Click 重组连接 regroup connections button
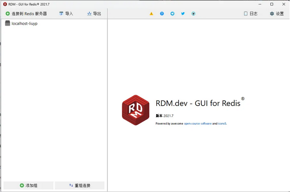The width and height of the screenshot is (292, 192). [80, 186]
